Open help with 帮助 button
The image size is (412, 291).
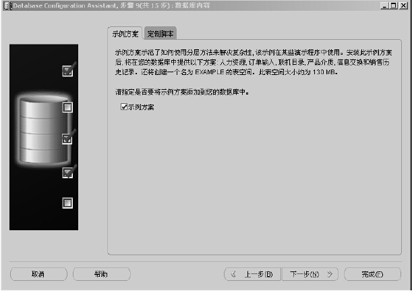tap(101, 274)
